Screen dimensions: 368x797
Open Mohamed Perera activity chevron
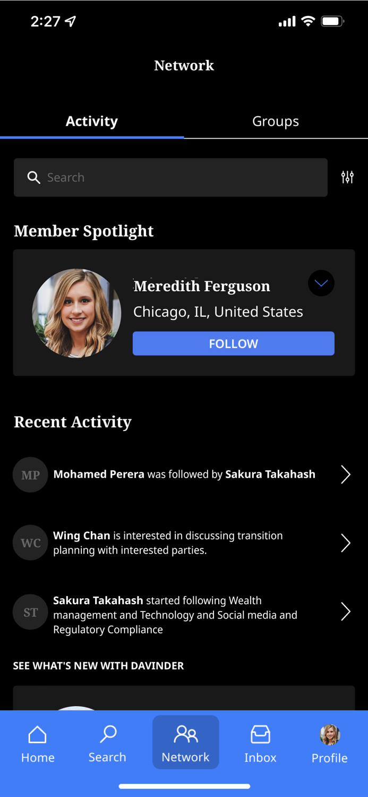tap(346, 474)
